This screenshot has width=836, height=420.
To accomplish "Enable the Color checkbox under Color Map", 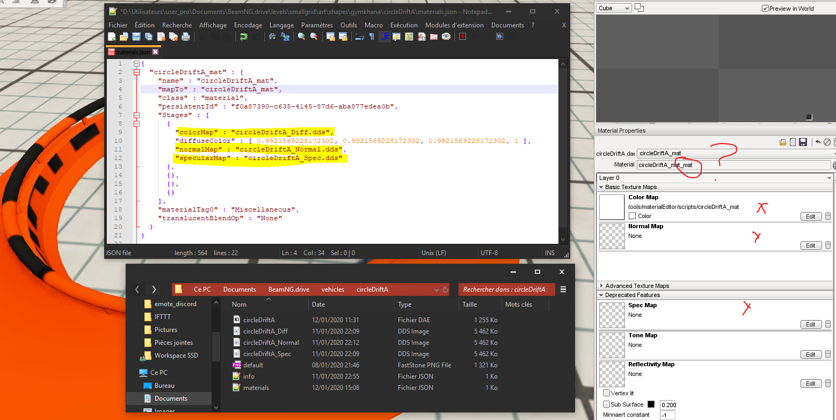I will [632, 216].
